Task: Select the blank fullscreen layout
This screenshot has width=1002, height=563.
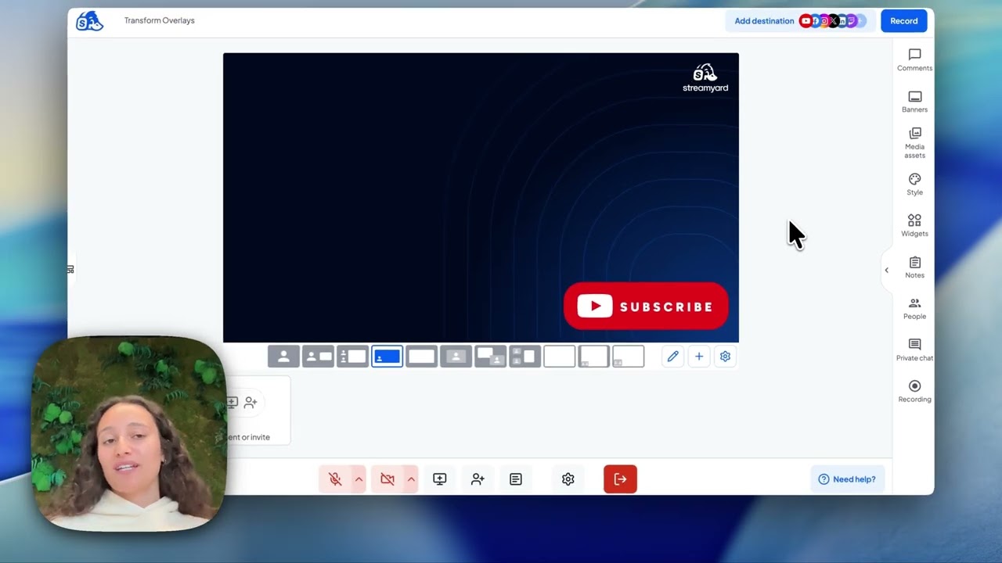Action: click(421, 357)
